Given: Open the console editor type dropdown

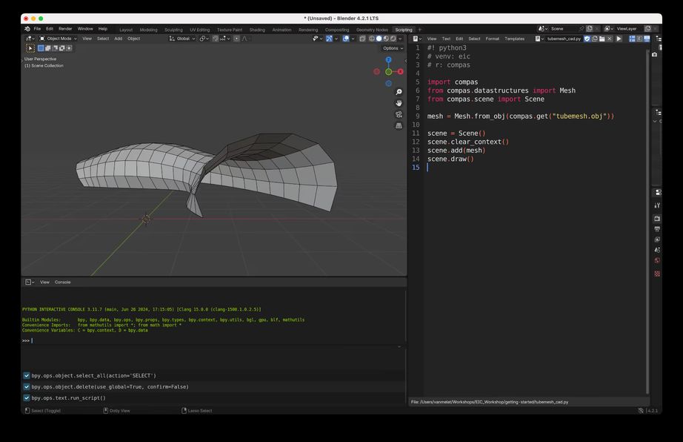Looking at the screenshot, I should [30, 282].
